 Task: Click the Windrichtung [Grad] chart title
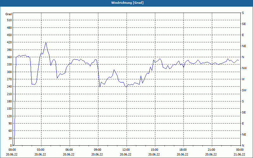click(x=127, y=3)
